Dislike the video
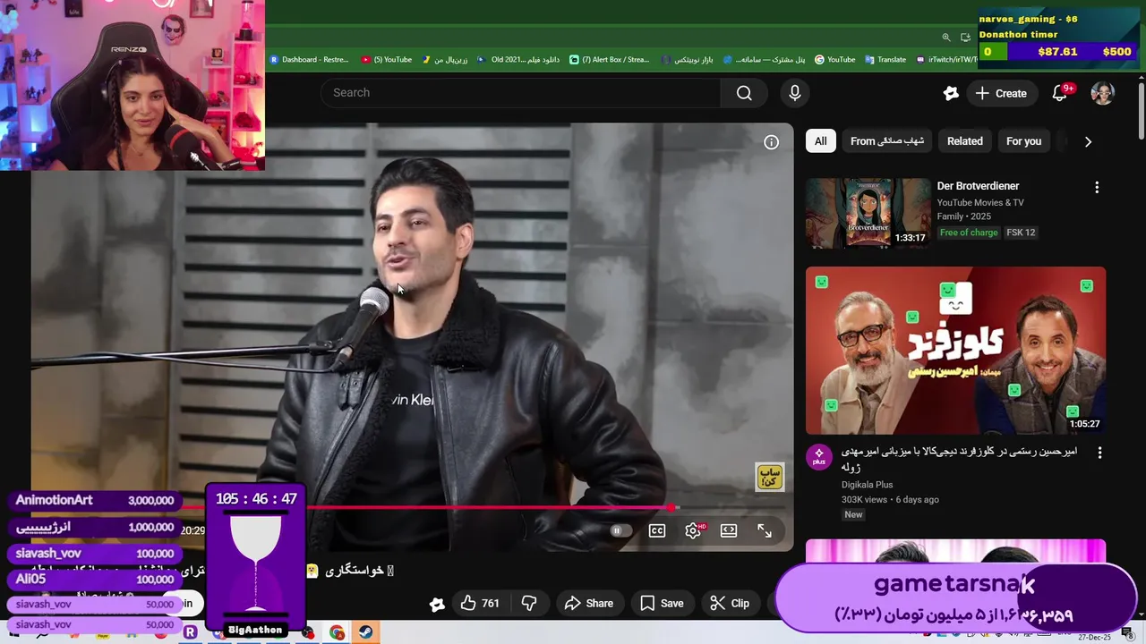1146x644 pixels. (x=529, y=604)
